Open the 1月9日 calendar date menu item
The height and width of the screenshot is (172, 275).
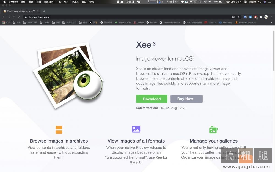[193, 2]
